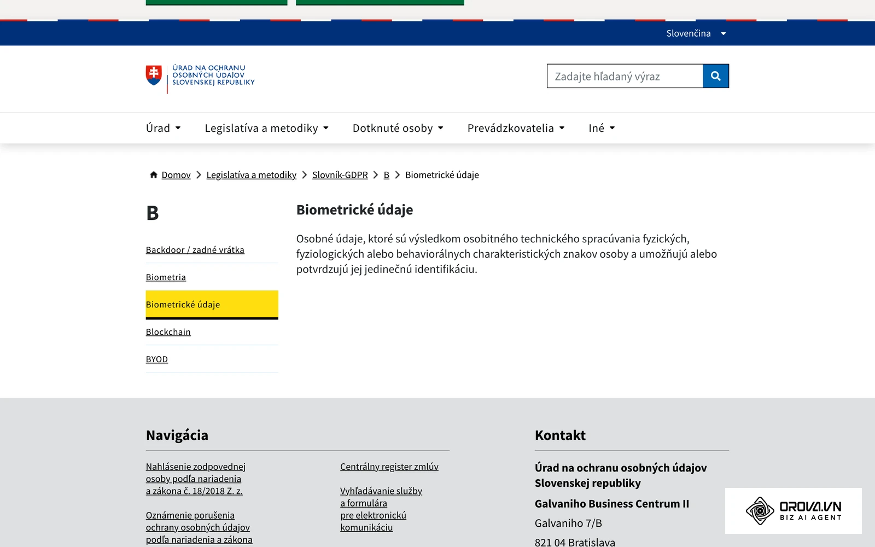Open Oznámenie porušenia ochrany osobných údajov link
Screen dimensions: 875x547
(199, 527)
